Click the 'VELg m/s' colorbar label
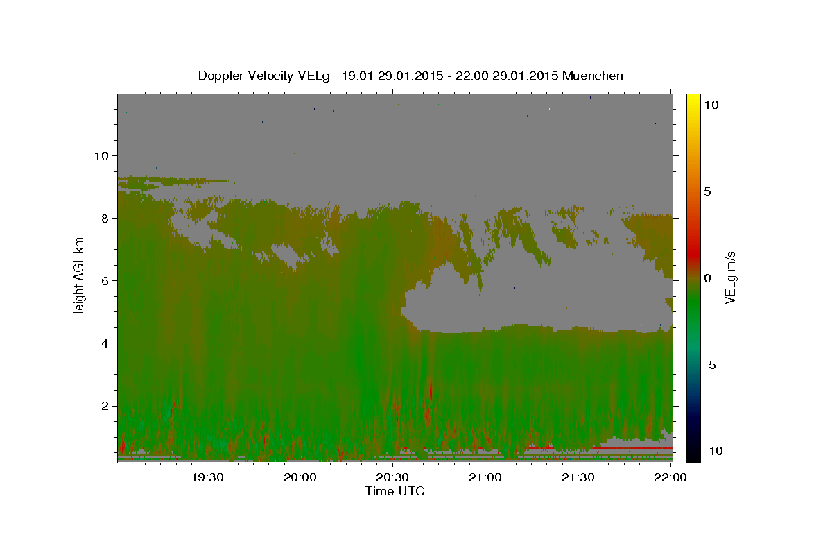This screenshot has height=555, width=832. [730, 277]
